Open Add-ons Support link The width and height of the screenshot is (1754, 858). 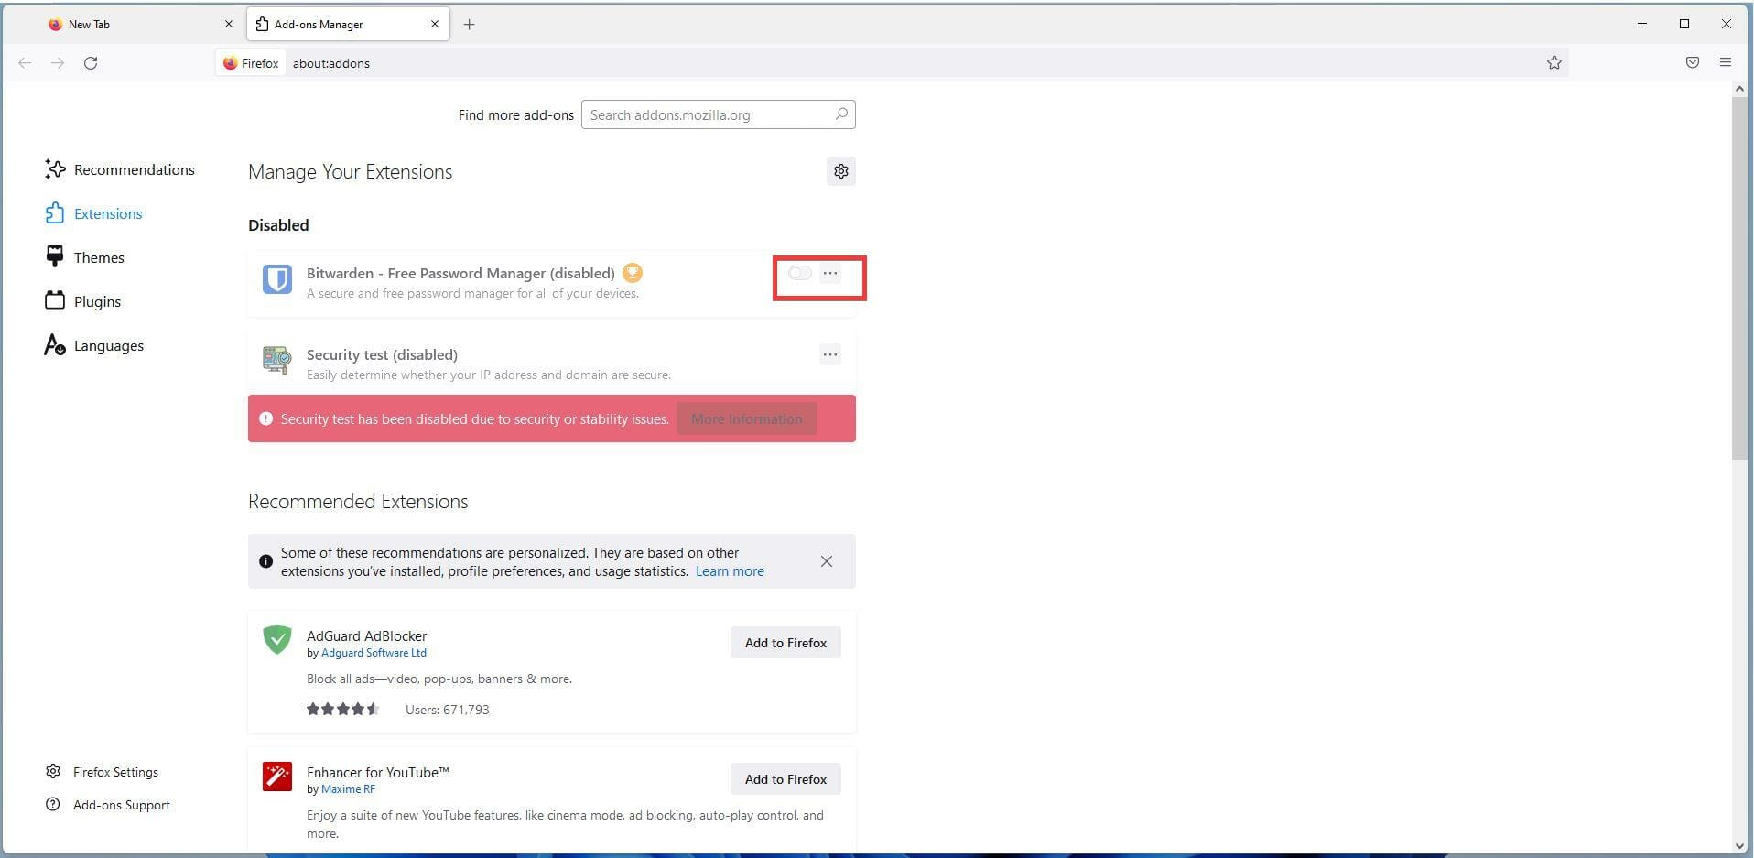click(x=108, y=805)
